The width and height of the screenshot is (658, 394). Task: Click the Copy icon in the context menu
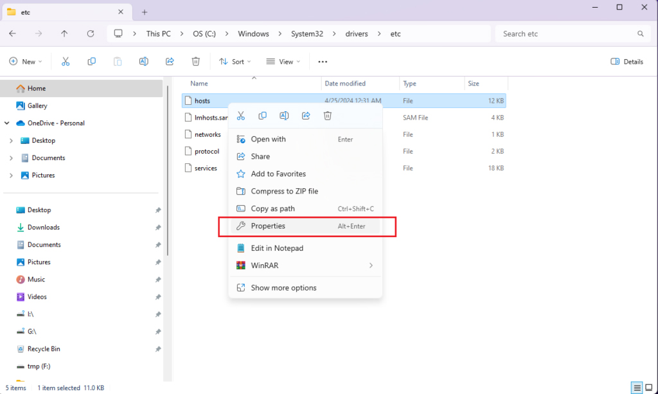[x=262, y=116]
